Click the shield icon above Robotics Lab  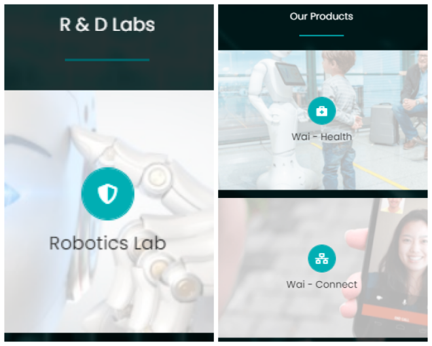coord(108,194)
